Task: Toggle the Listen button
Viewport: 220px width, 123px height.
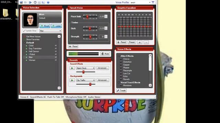Action: [56, 26]
